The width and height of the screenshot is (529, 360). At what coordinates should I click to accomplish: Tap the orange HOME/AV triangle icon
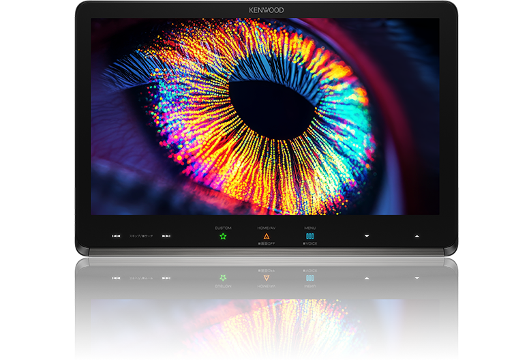[x=267, y=236]
